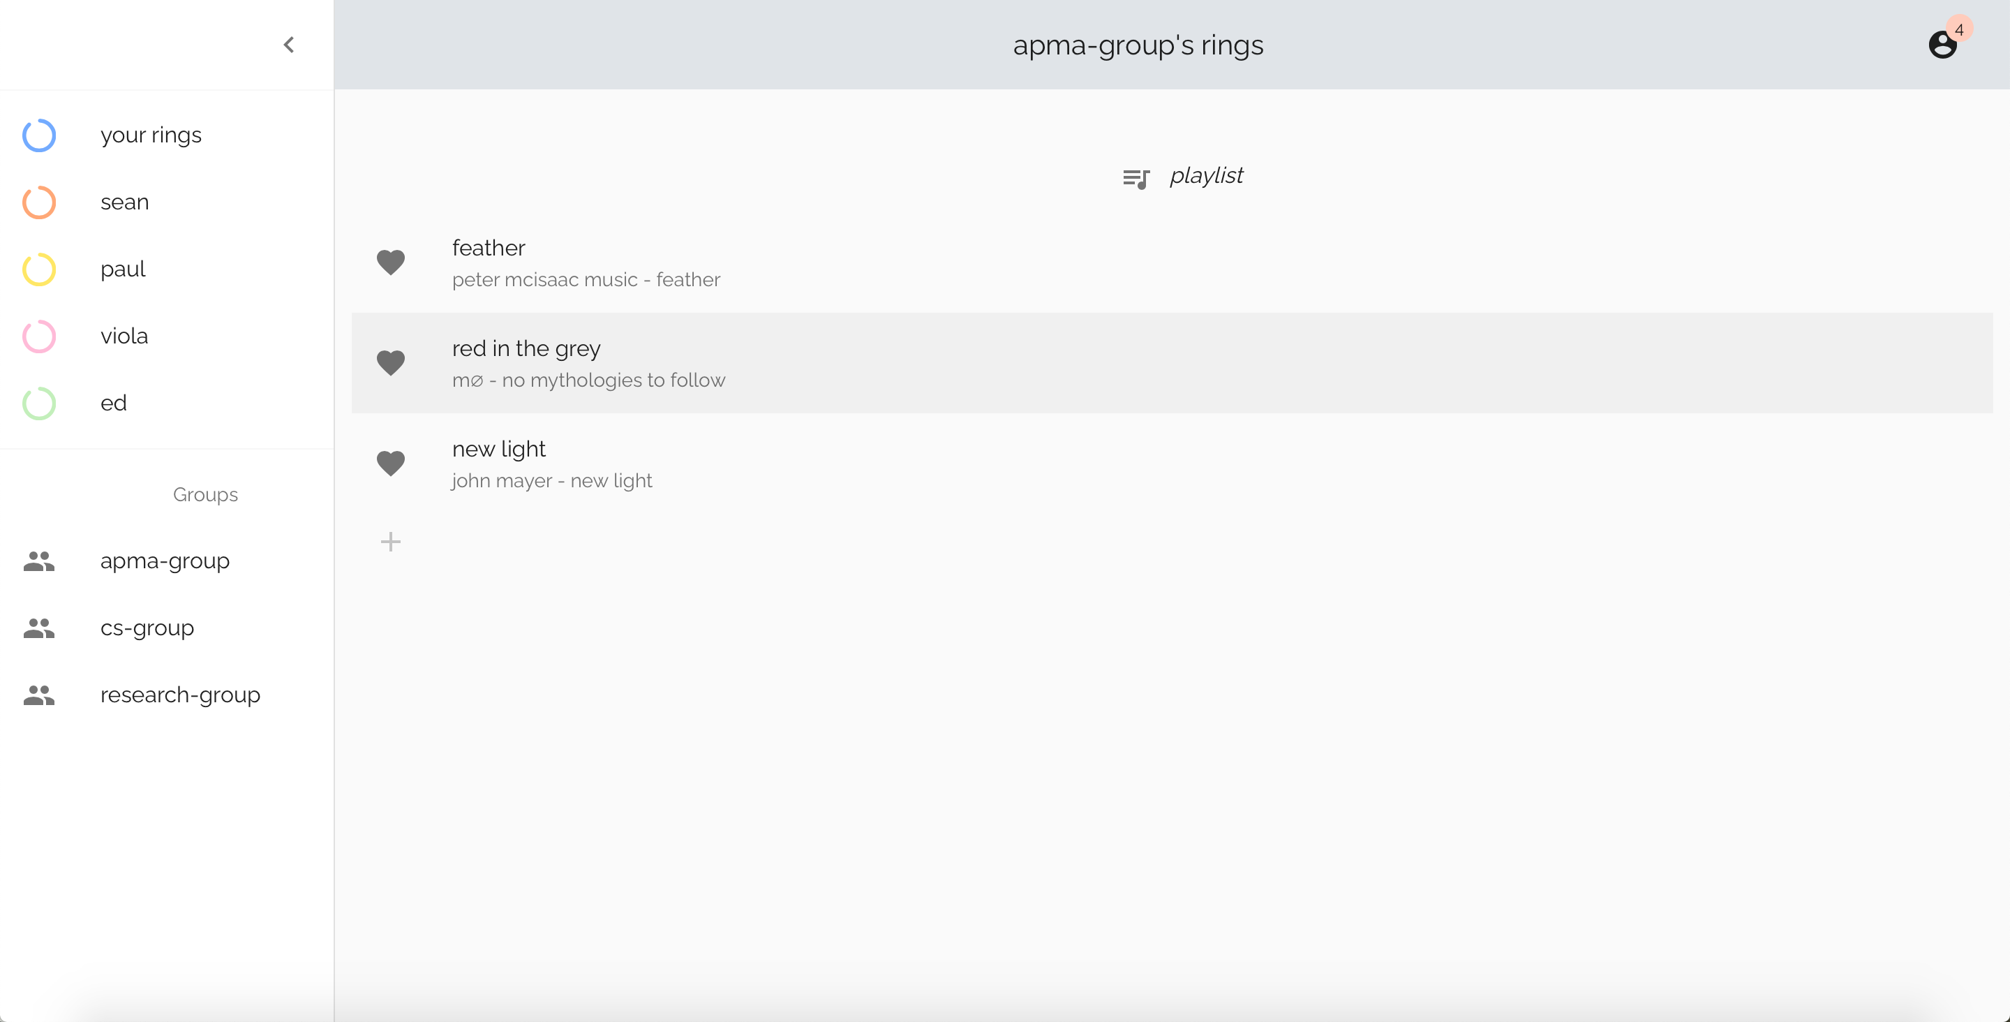Viewport: 2010px width, 1022px height.
Task: Collapse the sidebar with the chevron
Action: click(x=289, y=45)
